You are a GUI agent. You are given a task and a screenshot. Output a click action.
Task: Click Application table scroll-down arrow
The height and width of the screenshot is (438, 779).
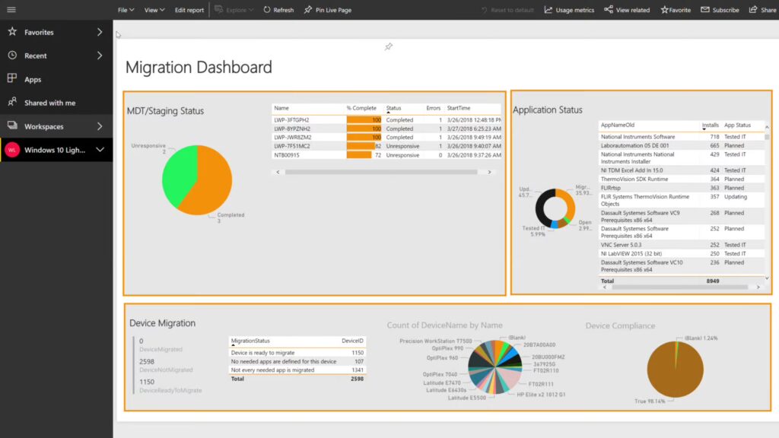(x=767, y=278)
